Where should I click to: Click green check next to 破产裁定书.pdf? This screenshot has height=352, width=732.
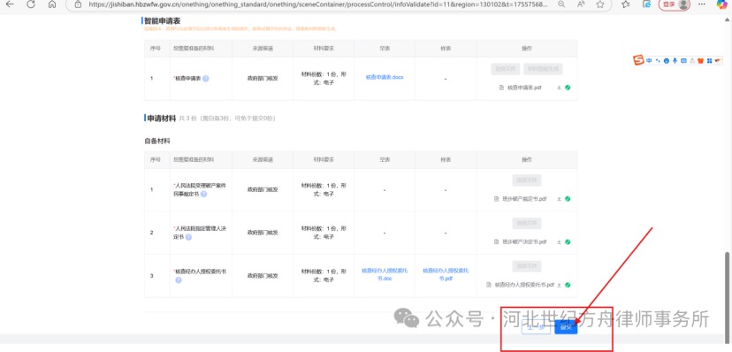(568, 199)
